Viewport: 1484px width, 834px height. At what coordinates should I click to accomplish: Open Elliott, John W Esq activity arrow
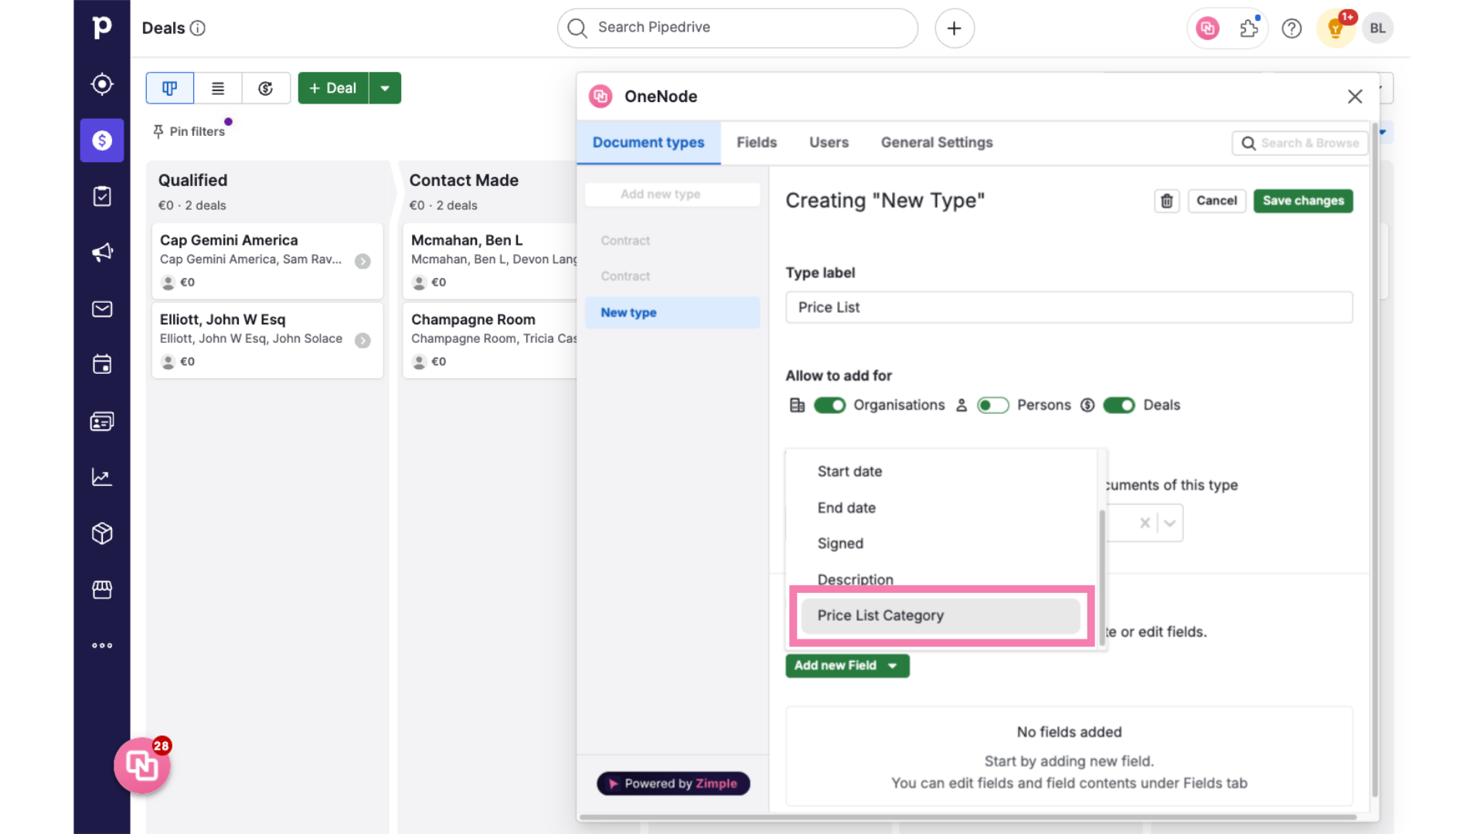pyautogui.click(x=362, y=341)
